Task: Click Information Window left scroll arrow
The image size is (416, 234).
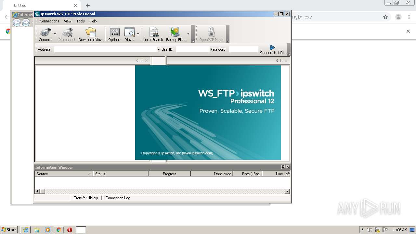Action: point(37,191)
